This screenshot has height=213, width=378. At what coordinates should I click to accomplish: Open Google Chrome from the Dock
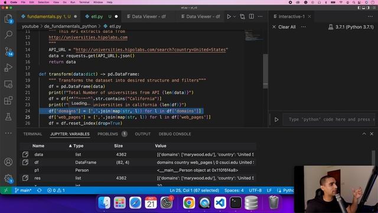pyautogui.click(x=189, y=202)
